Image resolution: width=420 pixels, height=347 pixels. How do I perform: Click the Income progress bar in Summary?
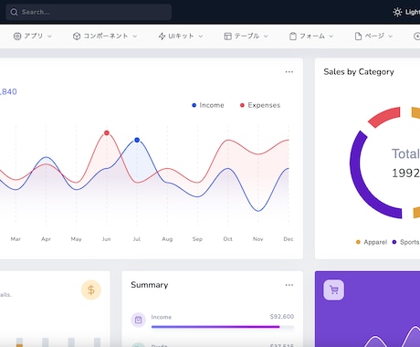[223, 327]
